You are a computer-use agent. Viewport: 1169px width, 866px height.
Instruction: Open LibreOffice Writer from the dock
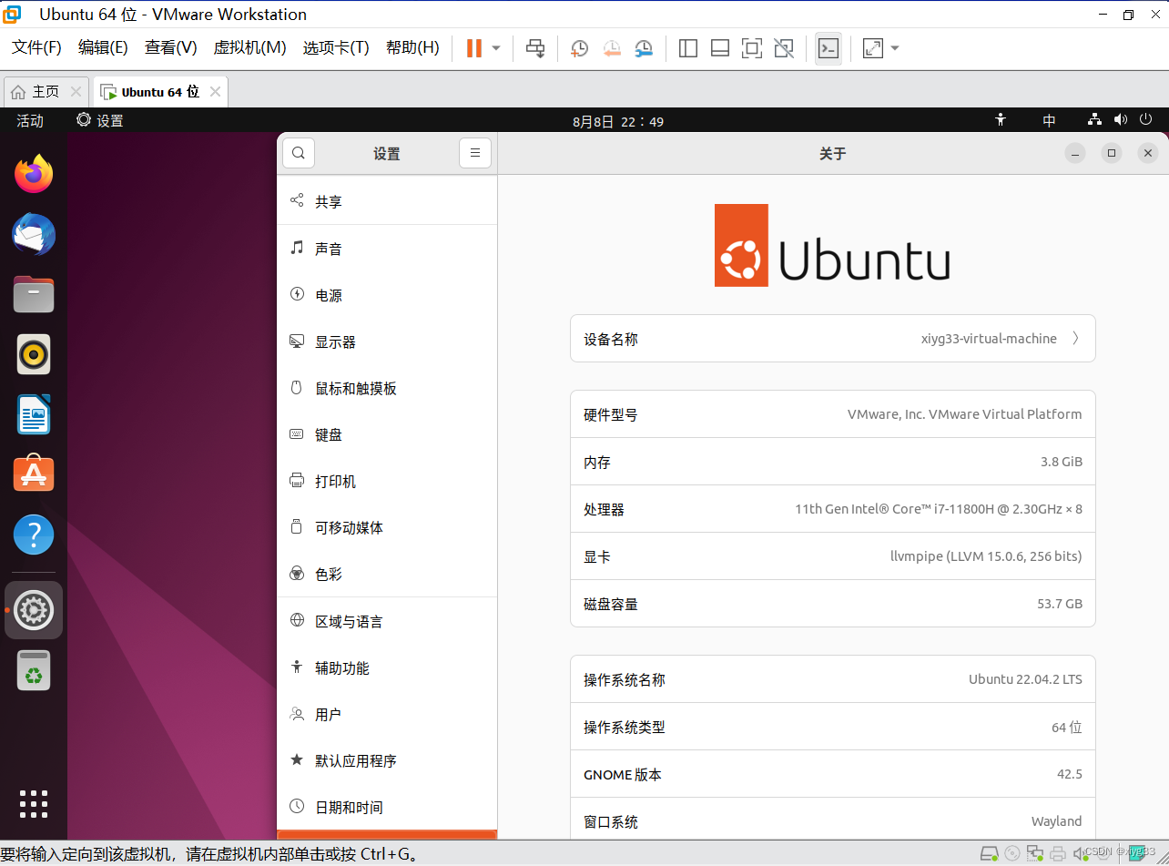(x=34, y=414)
